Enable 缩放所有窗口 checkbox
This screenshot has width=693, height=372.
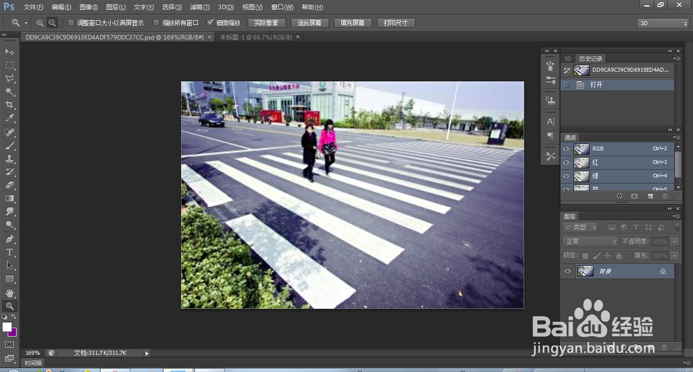[x=156, y=23]
